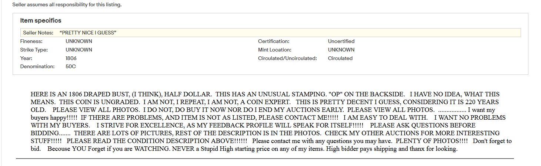Click the UNKNOWN value beside Strike Type
Screen dimensions: 541x166
[79, 50]
